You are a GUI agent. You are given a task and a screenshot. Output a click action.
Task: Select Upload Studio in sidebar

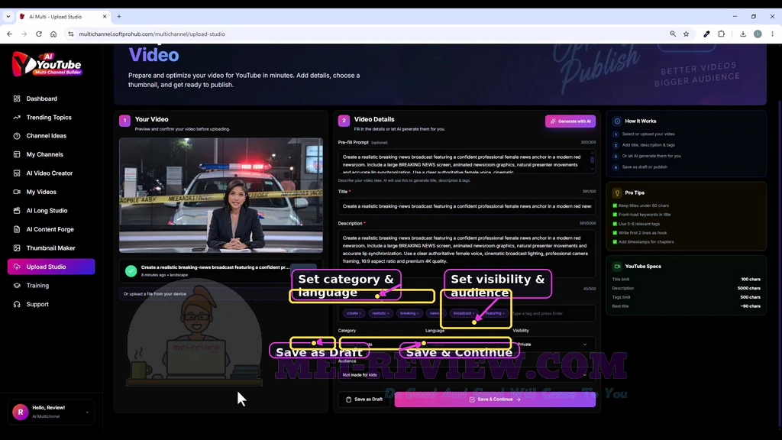coord(51,267)
